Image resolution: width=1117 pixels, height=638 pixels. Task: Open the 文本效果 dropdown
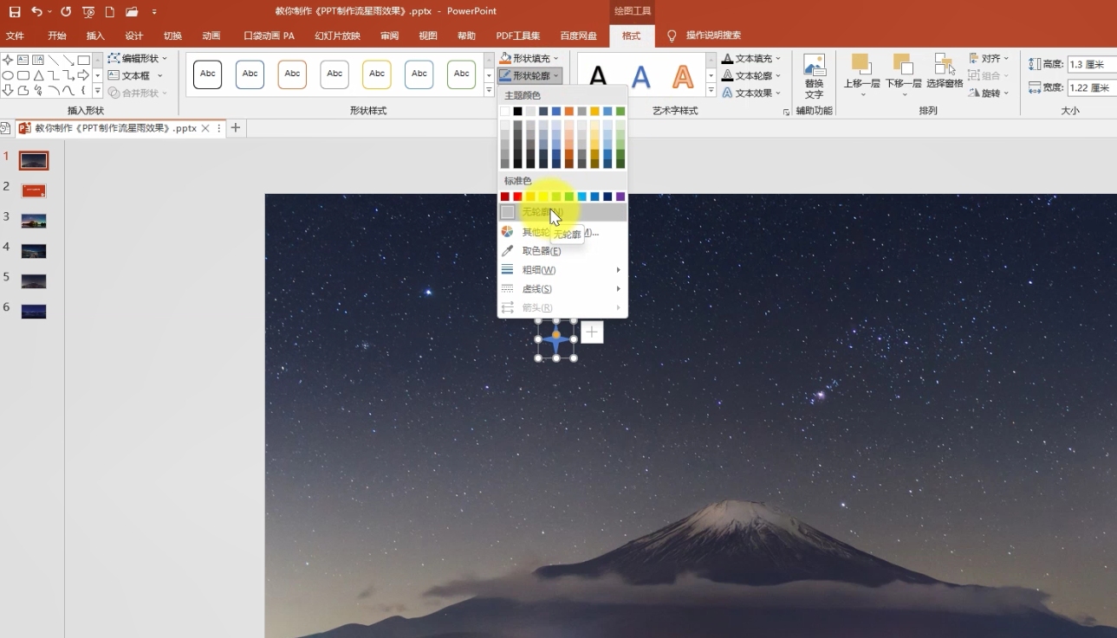pyautogui.click(x=751, y=93)
